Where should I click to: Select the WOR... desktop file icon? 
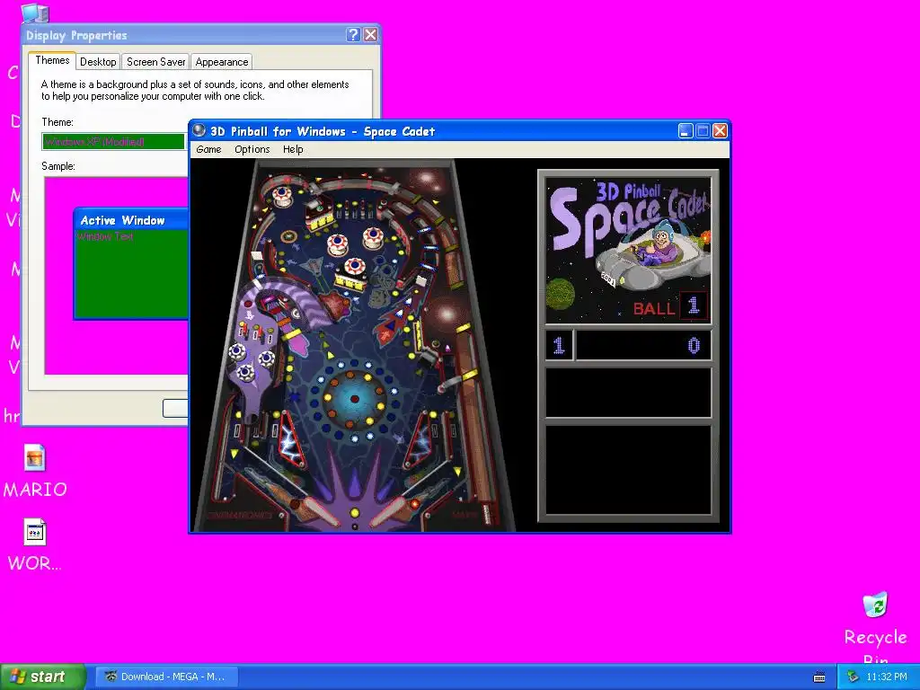[35, 545]
